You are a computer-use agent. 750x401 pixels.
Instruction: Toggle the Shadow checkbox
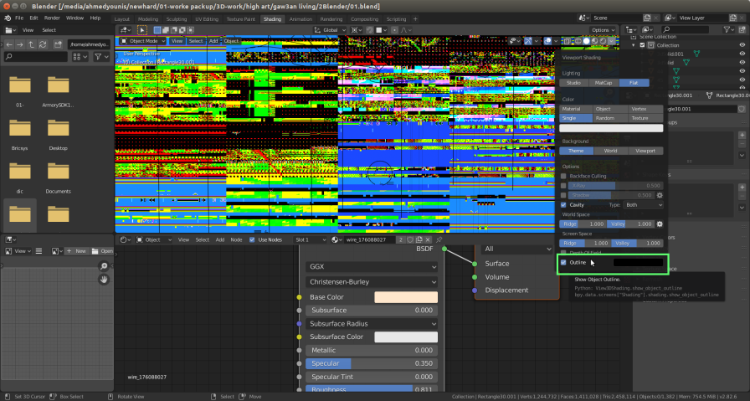(x=563, y=195)
